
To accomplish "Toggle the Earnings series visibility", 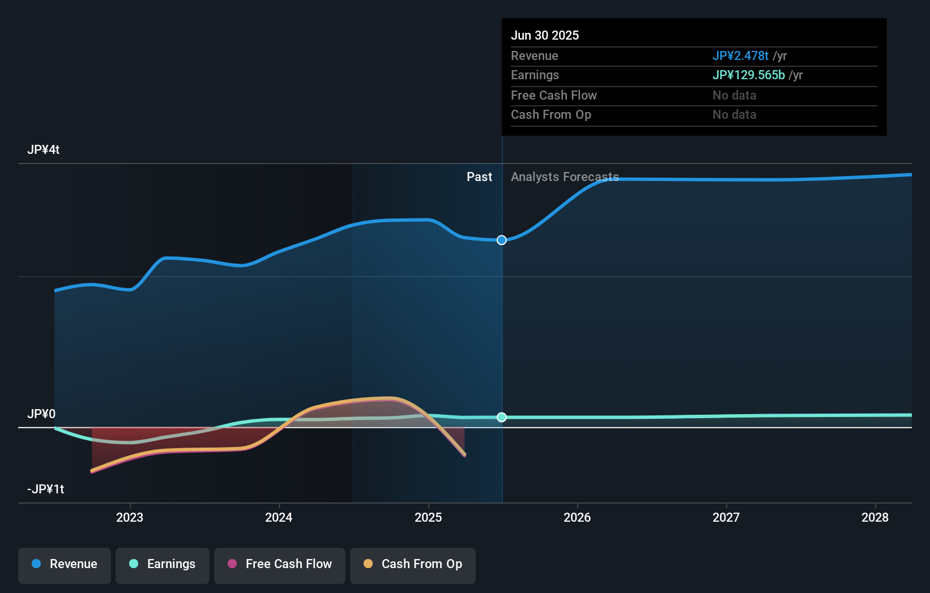I will [x=163, y=564].
